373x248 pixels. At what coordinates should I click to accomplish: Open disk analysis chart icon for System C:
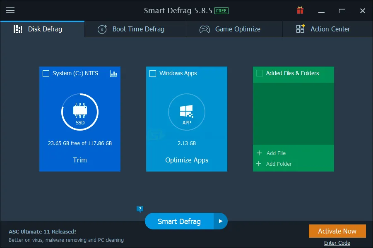click(113, 74)
